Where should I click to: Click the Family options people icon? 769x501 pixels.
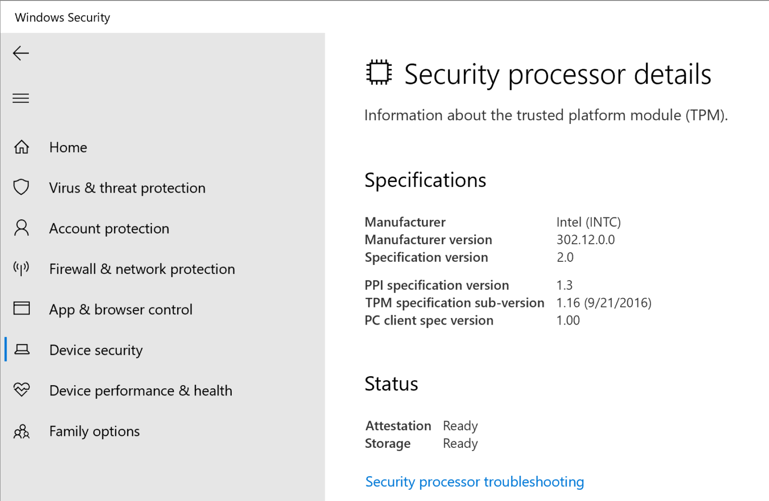(21, 431)
